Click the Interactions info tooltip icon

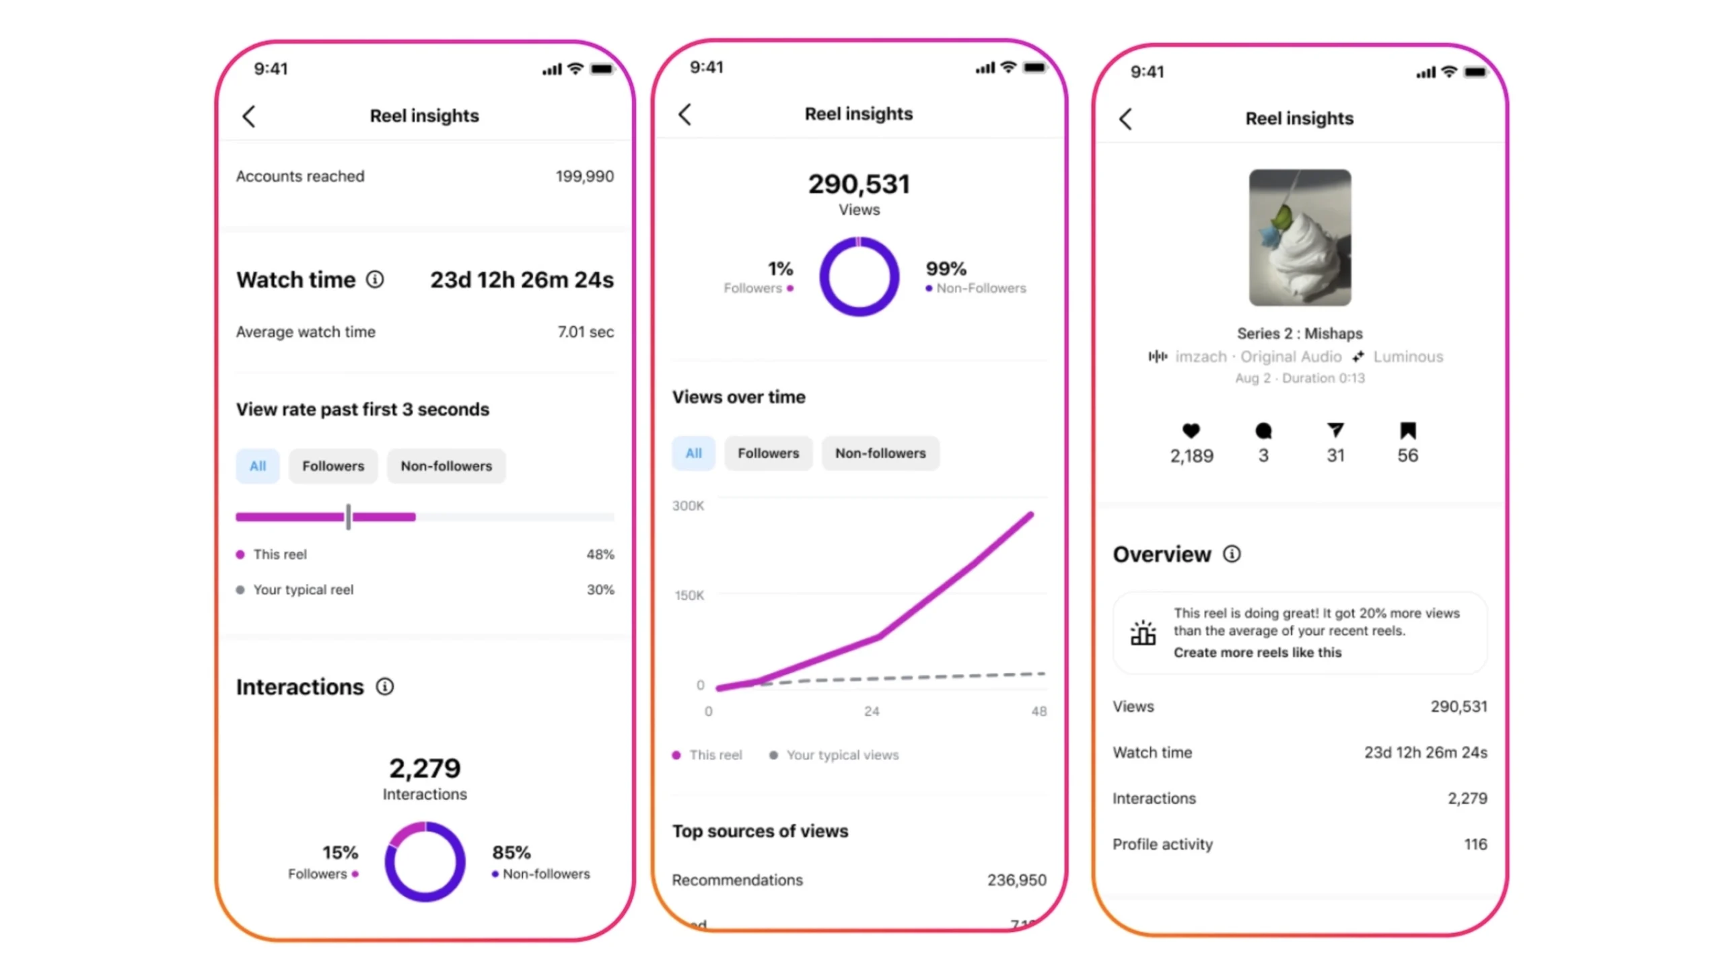coord(384,685)
